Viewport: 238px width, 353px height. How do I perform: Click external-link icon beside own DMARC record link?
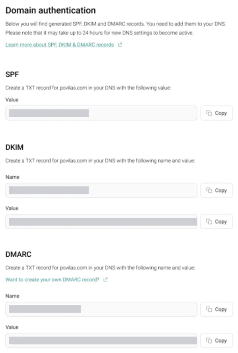click(x=105, y=280)
